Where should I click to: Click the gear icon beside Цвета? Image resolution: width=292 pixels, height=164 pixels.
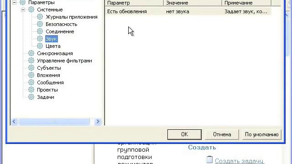pyautogui.click(x=40, y=46)
